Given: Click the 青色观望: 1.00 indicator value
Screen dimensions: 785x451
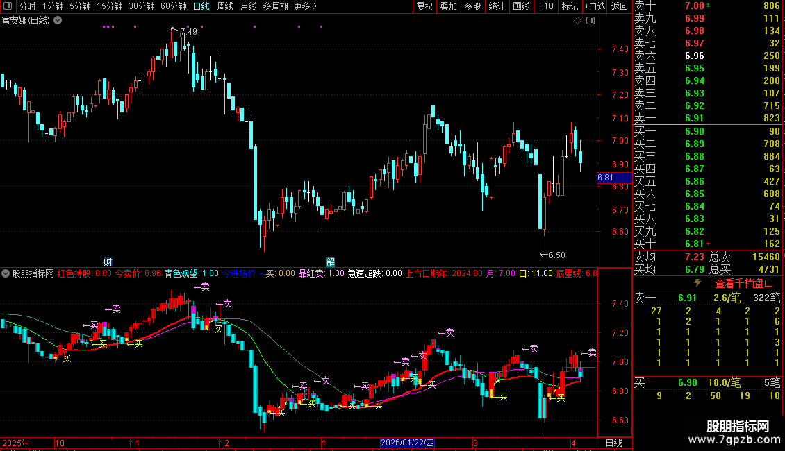Looking at the screenshot, I should click(x=192, y=273).
